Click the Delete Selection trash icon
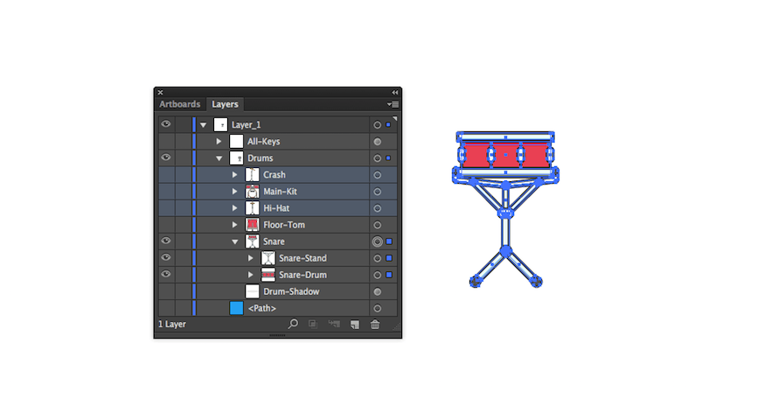Viewport: 778px width, 420px height. tap(375, 324)
